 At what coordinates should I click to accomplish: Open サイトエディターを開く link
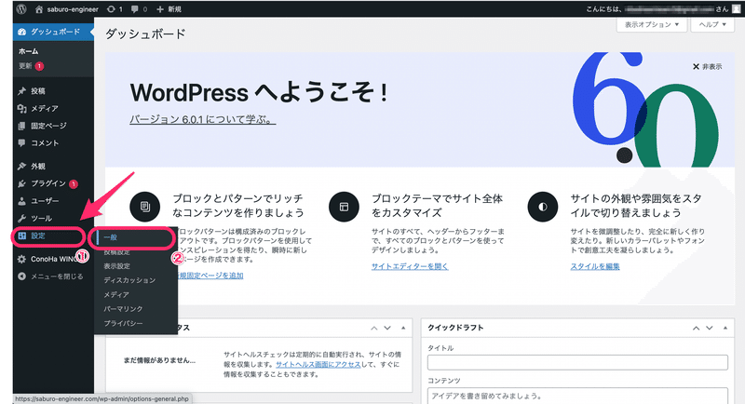pos(410,266)
